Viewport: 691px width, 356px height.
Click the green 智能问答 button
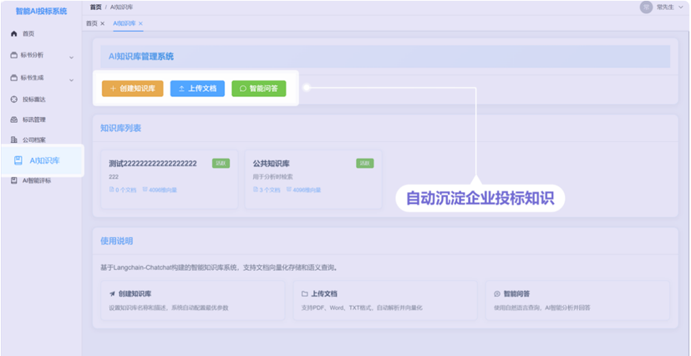point(258,89)
